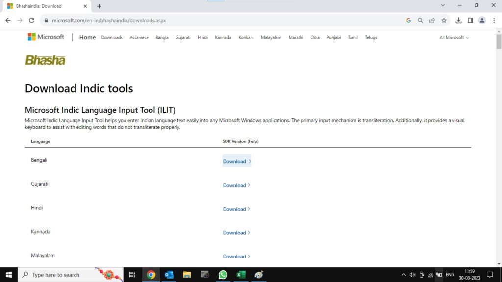This screenshot has width=502, height=282.
Task: Click the Google account profile icon
Action: (481, 21)
